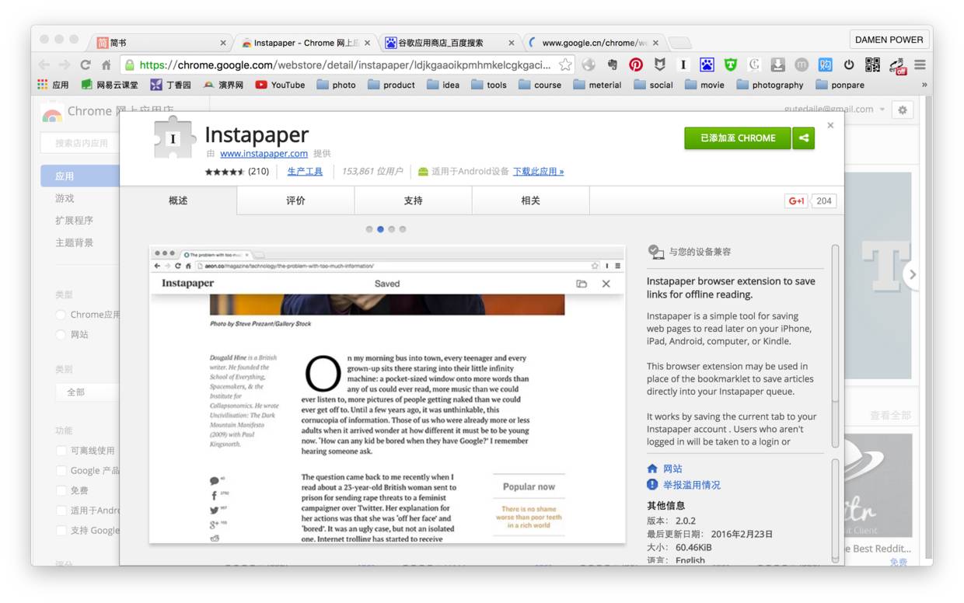Click the Instapaper screenshot preview image
964x603 pixels.
tap(387, 394)
